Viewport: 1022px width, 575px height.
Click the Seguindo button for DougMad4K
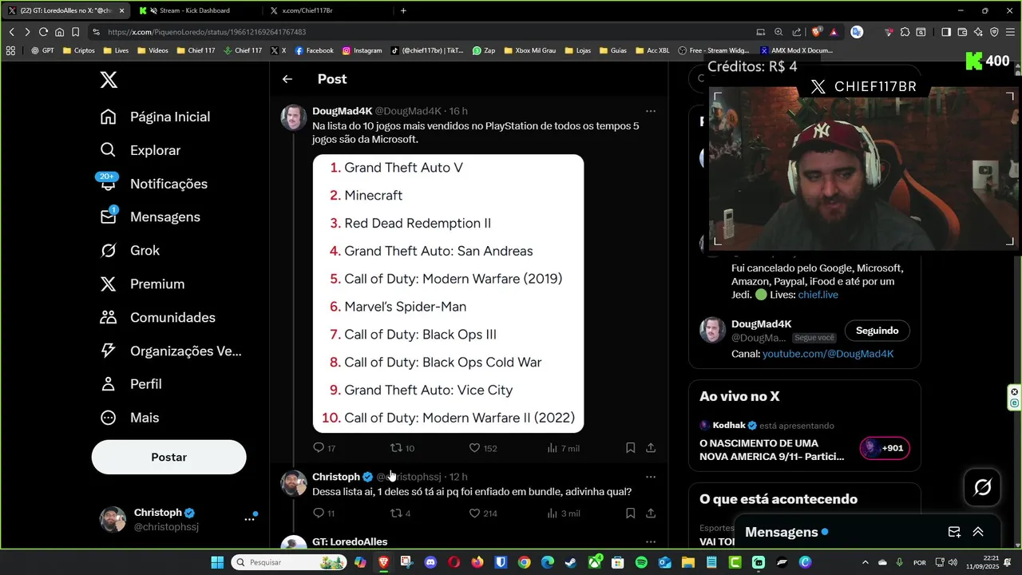pos(877,331)
